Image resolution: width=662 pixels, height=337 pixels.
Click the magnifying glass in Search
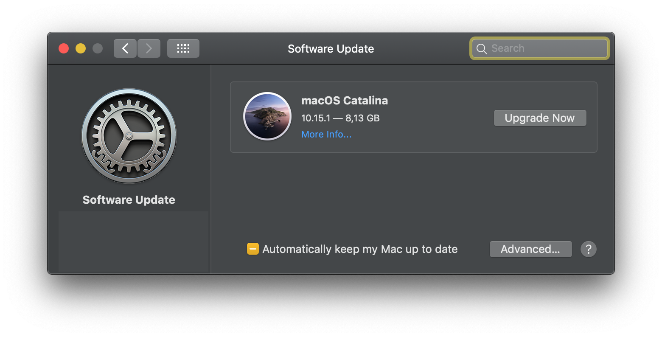pyautogui.click(x=482, y=49)
